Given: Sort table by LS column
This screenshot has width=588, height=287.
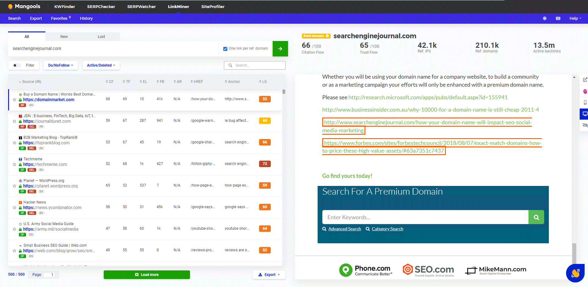Looking at the screenshot, I should pyautogui.click(x=263, y=82).
